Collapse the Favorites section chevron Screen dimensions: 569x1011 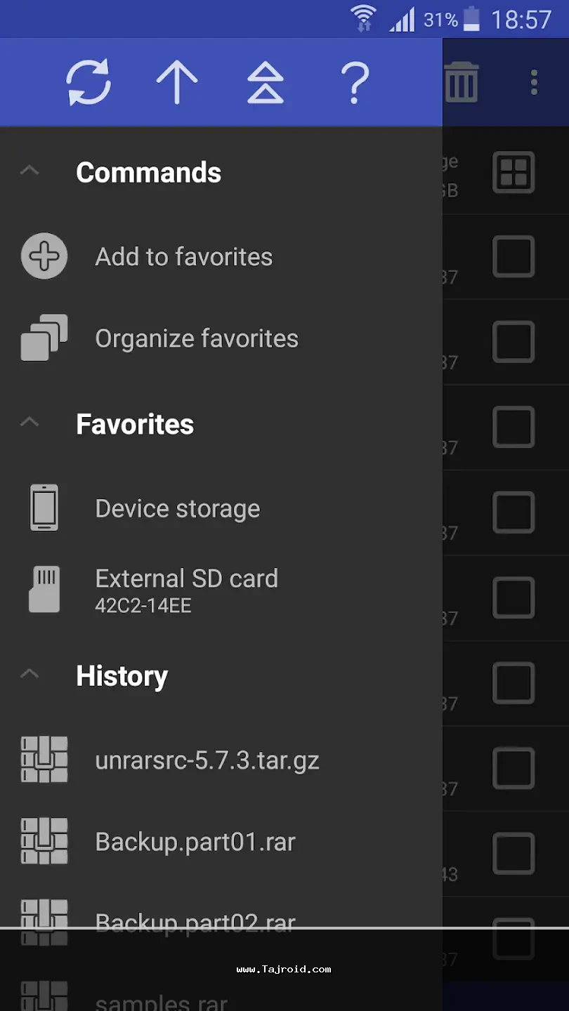point(30,422)
